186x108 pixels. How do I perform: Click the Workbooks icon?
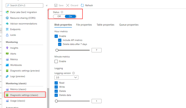pyautogui.click(x=7, y=65)
